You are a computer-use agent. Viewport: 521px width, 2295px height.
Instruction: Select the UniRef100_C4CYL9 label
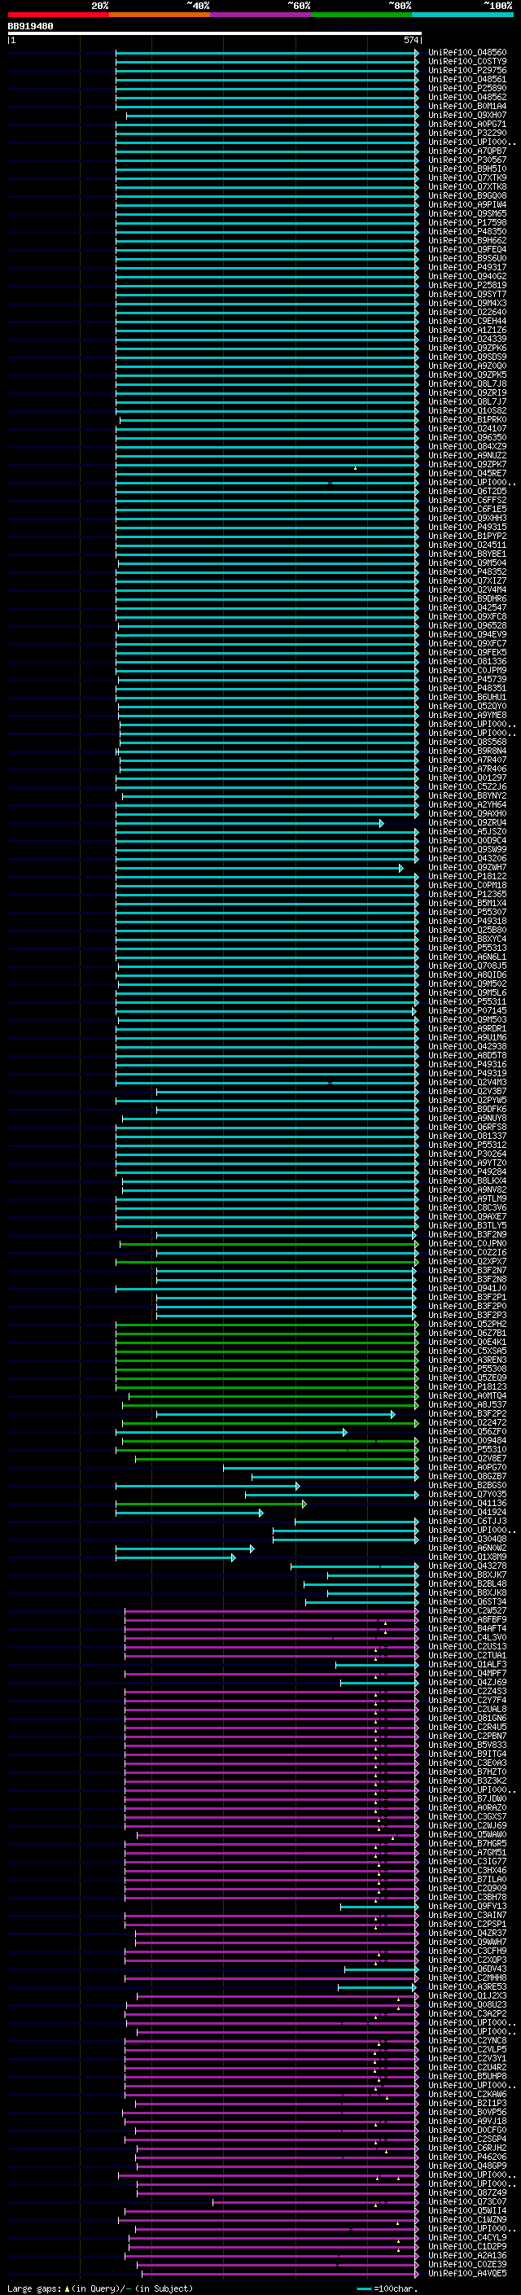[x=466, y=2237]
